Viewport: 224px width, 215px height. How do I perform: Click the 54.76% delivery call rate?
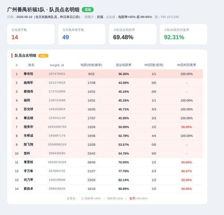(124, 154)
